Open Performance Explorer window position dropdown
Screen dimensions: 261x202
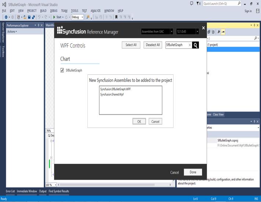click(x=35, y=25)
